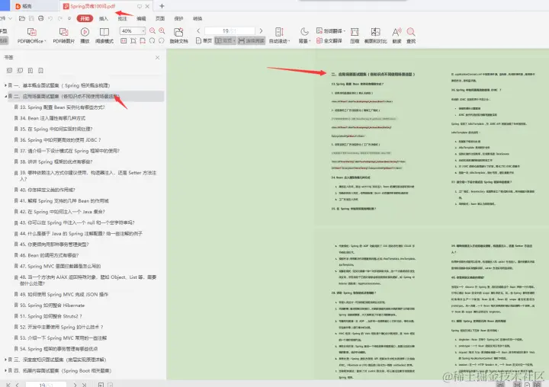Click the delete-bookmark icon in panel
Image resolution: width=549 pixels, height=387 pixels.
[x=40, y=70]
